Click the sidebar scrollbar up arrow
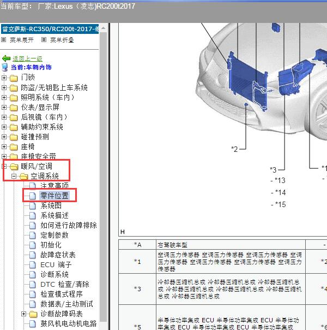327x330 pixels. pos(103,28)
